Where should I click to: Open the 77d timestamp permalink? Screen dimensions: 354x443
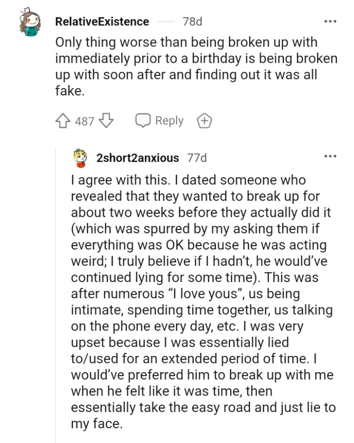point(197,158)
